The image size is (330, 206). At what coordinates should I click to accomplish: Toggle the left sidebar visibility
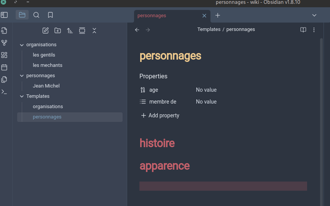point(4,15)
